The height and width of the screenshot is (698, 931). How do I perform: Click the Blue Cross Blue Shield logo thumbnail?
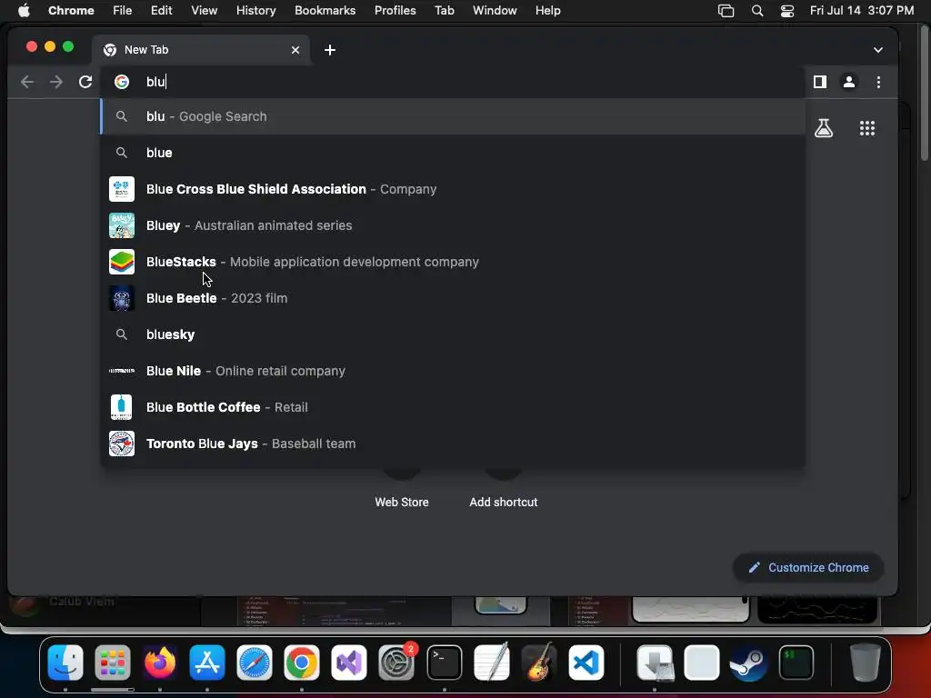click(122, 189)
